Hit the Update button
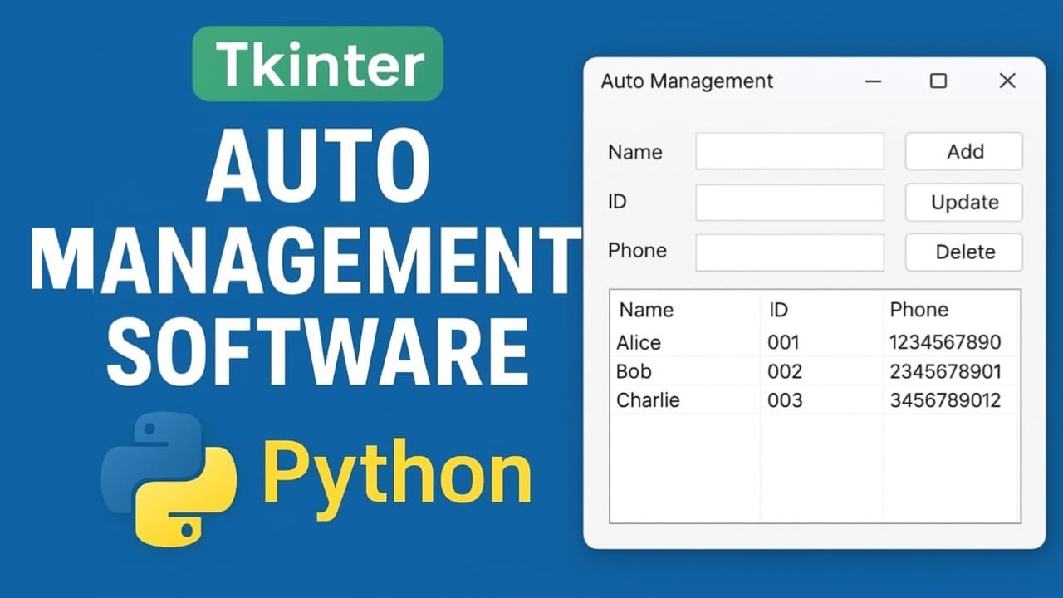1063x598 pixels. click(964, 202)
